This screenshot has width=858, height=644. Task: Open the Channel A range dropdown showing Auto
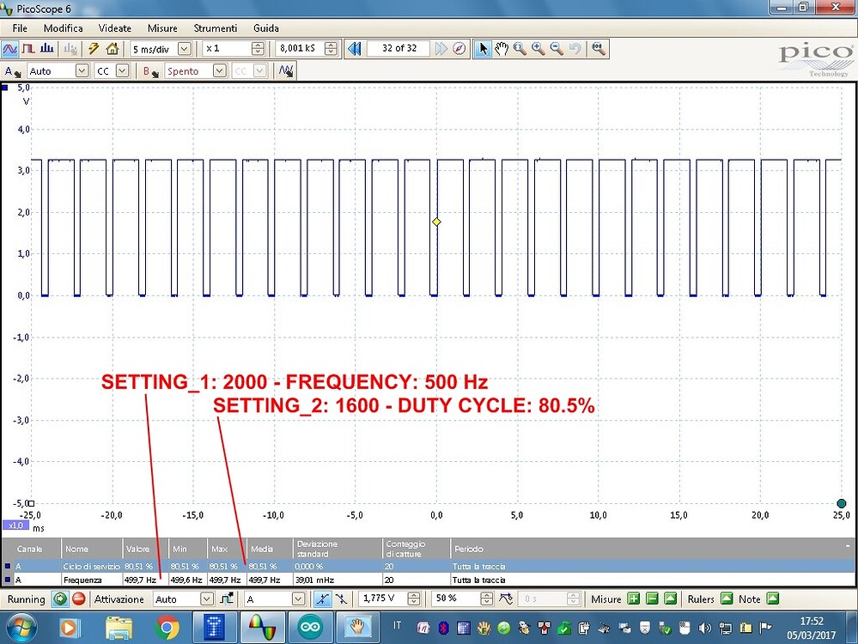coord(82,70)
